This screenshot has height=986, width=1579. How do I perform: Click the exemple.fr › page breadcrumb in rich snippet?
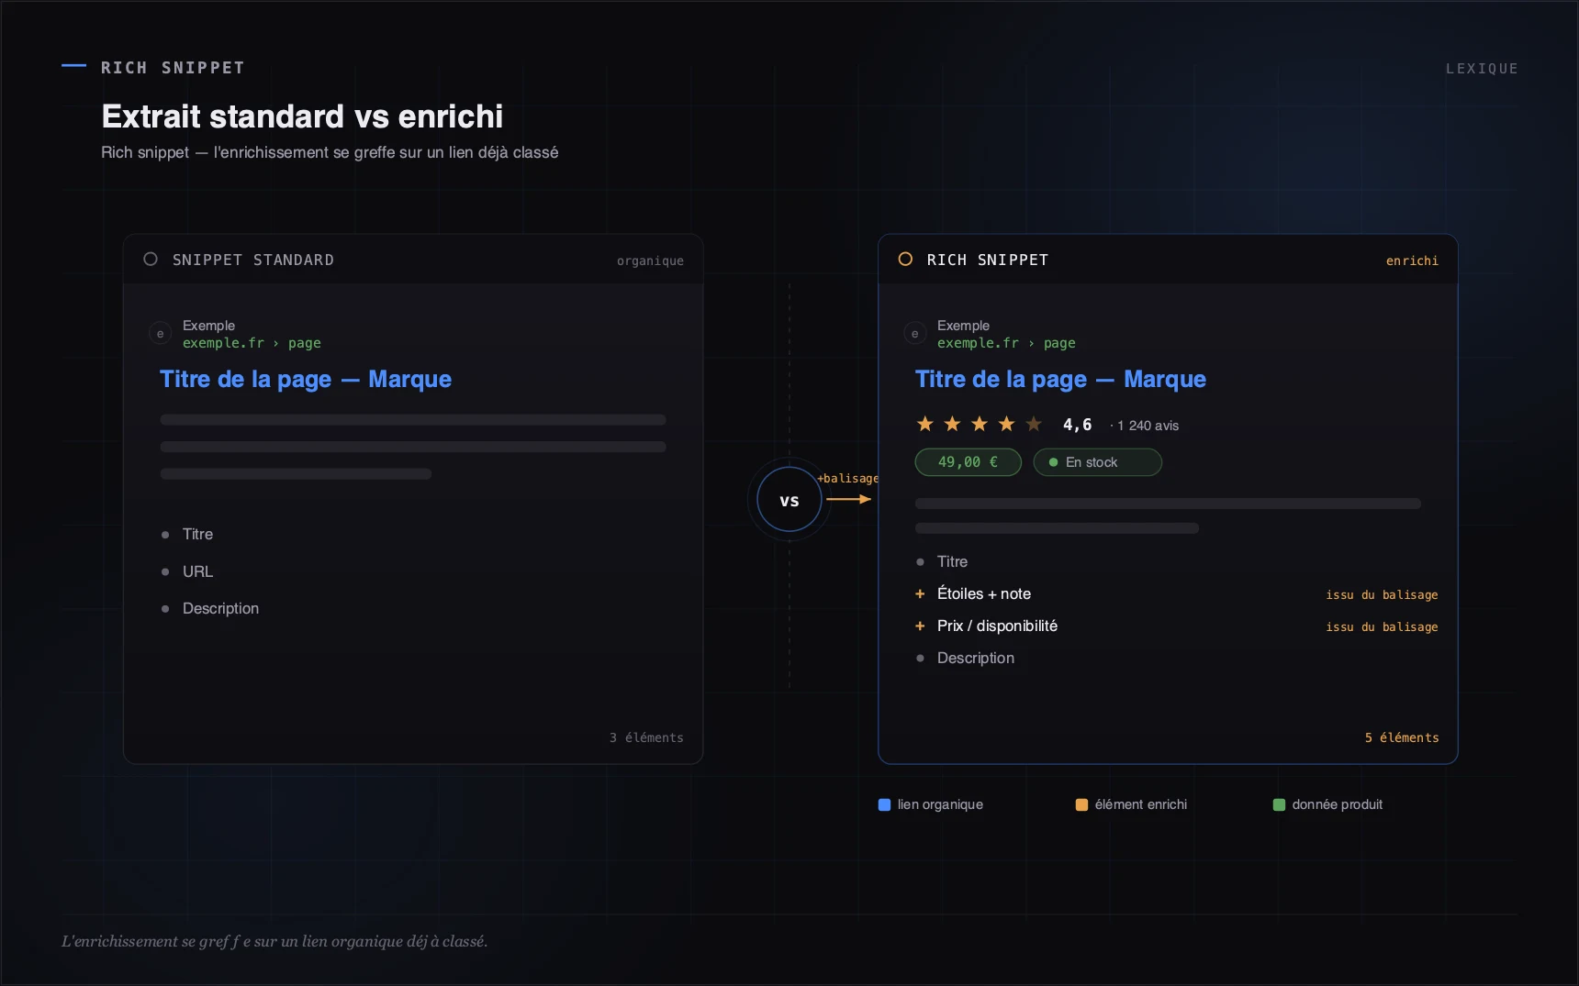[1006, 343]
